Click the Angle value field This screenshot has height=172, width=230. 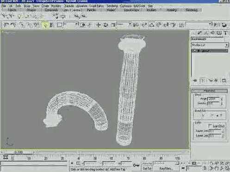click(x=213, y=99)
